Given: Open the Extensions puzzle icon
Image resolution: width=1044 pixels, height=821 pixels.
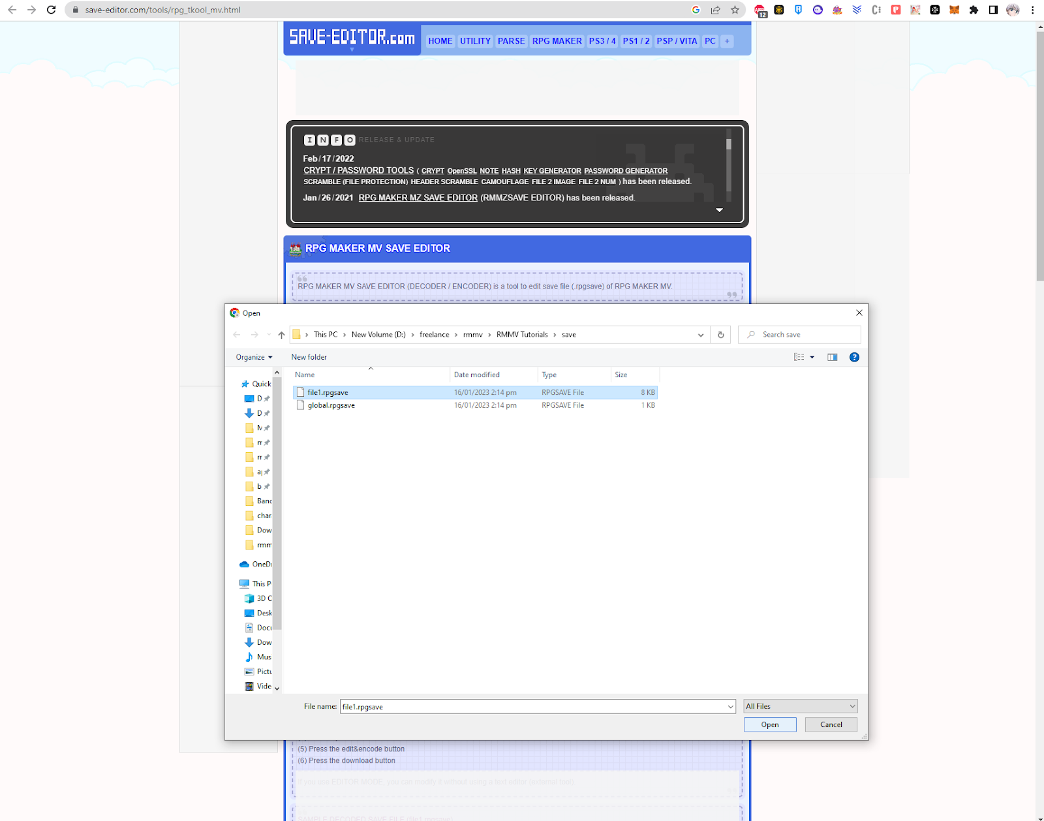Looking at the screenshot, I should pyautogui.click(x=974, y=10).
